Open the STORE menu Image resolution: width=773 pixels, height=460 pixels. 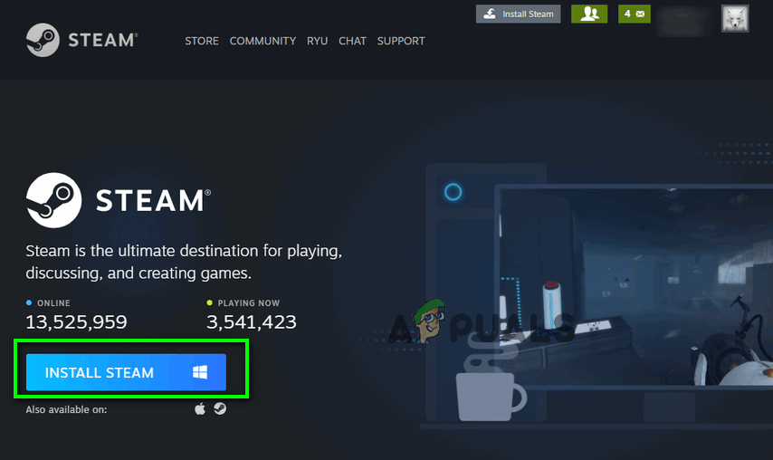click(202, 41)
